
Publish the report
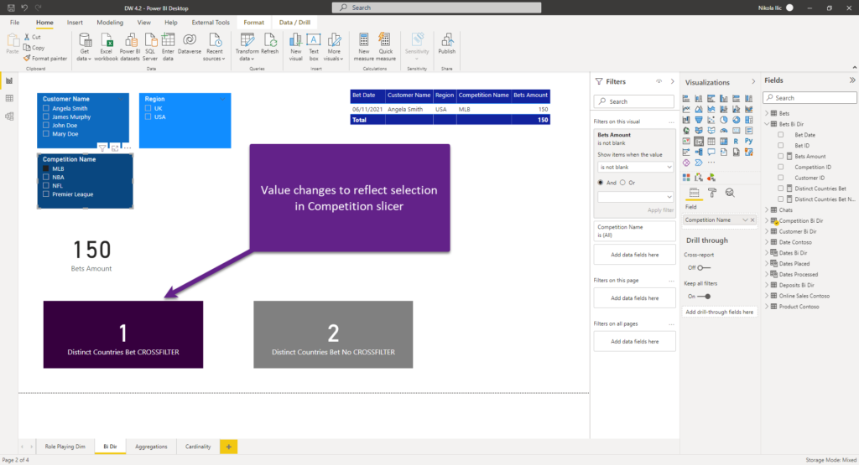tap(446, 44)
